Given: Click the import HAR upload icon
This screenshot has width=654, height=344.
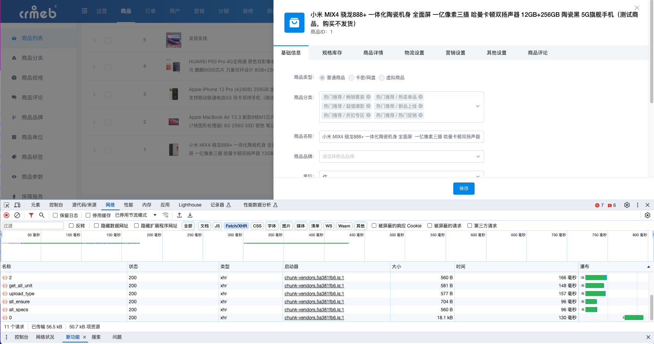Looking at the screenshot, I should [179, 215].
